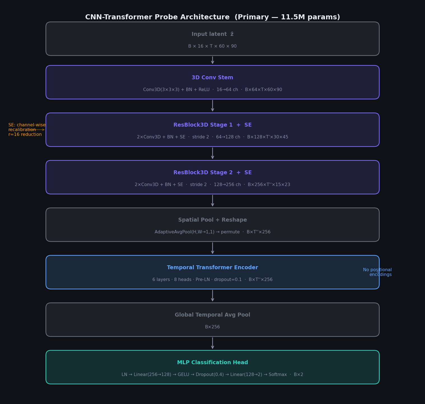
Task: Select ResBlock3D Stage 2 + SE block
Action: [212, 177]
